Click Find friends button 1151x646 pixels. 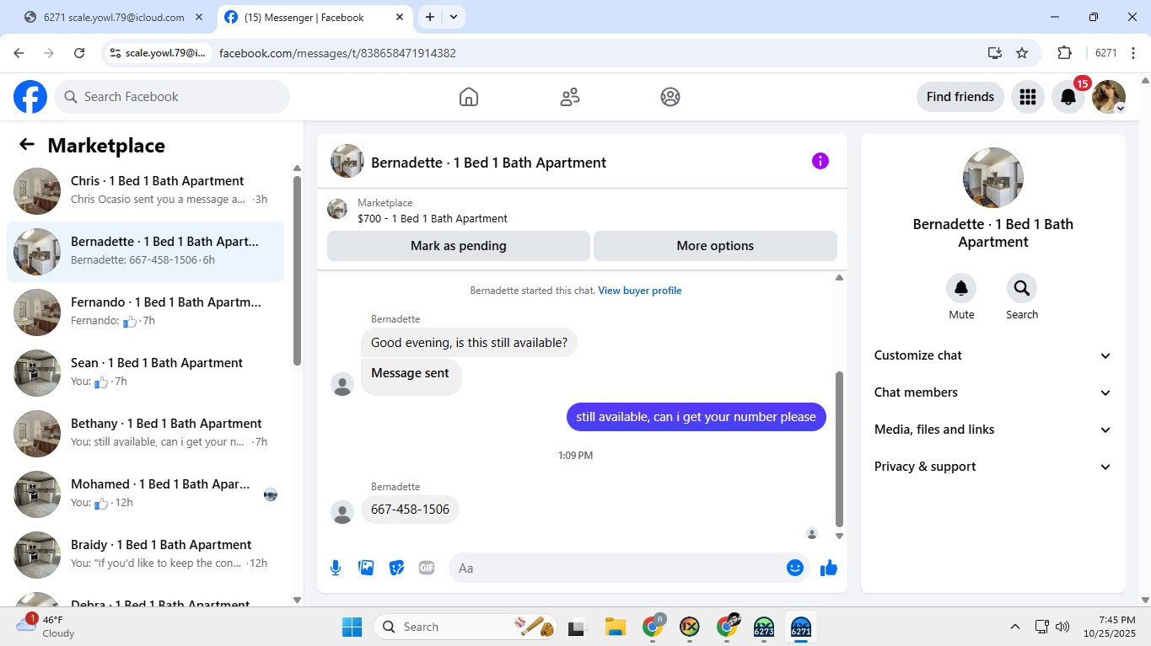(x=960, y=97)
